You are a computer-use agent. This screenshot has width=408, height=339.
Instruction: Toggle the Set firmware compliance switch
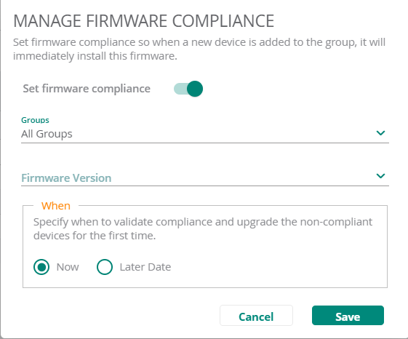pos(188,89)
